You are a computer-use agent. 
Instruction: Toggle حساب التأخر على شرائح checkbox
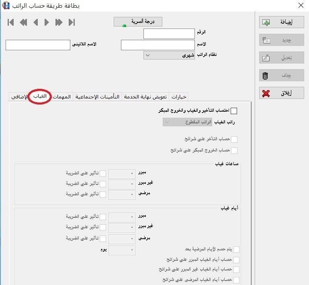click(234, 139)
